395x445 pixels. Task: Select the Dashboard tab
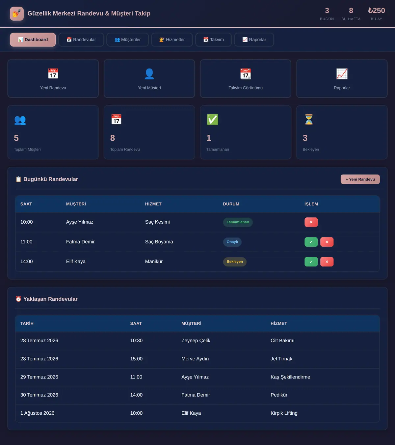click(x=33, y=40)
